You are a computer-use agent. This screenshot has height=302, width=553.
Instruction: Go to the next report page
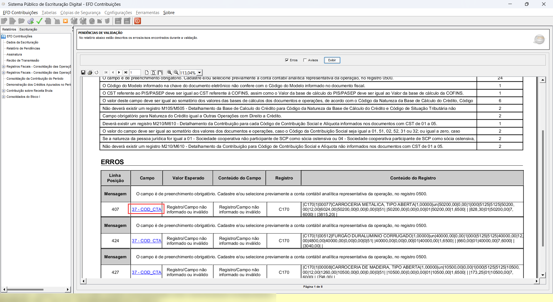click(119, 72)
